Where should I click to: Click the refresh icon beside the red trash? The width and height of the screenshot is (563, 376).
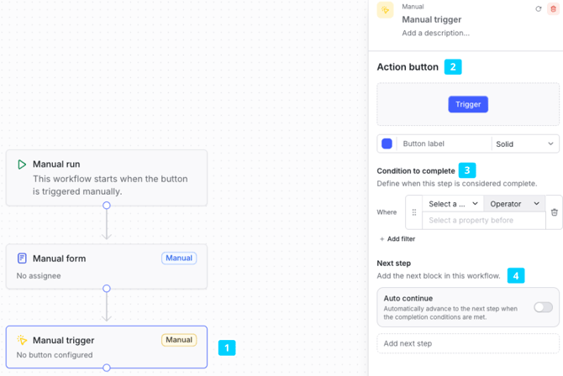pos(539,9)
